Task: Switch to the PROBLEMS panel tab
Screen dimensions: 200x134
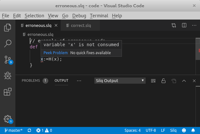Action: tap(31, 81)
